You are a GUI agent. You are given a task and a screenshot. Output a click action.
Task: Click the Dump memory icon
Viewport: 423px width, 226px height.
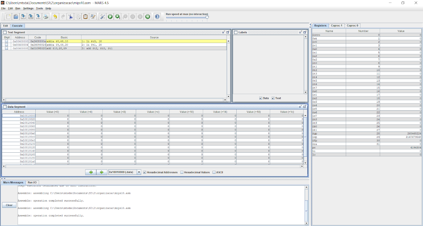tap(38, 17)
